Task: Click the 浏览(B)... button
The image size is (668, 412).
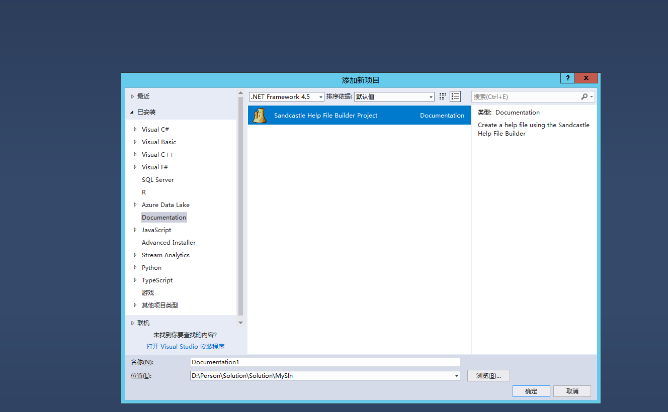Action: (488, 375)
